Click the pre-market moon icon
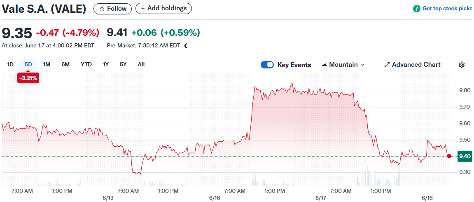This screenshot has width=474, height=202. tap(186, 46)
